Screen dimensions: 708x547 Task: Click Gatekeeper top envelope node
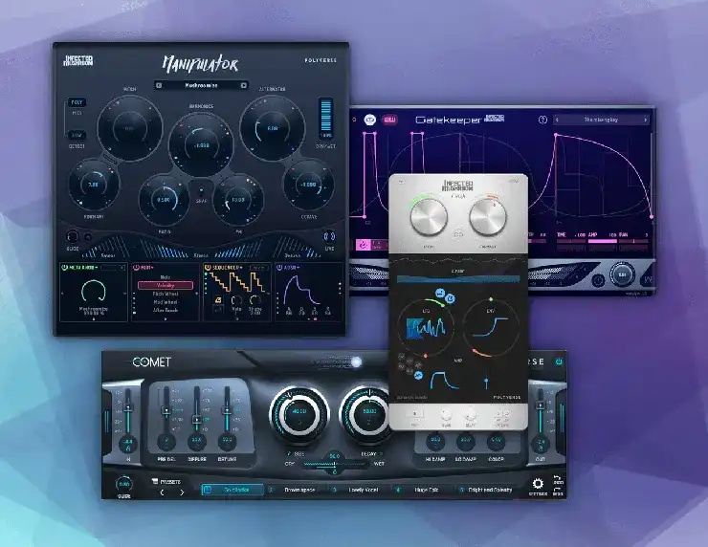click(x=556, y=135)
